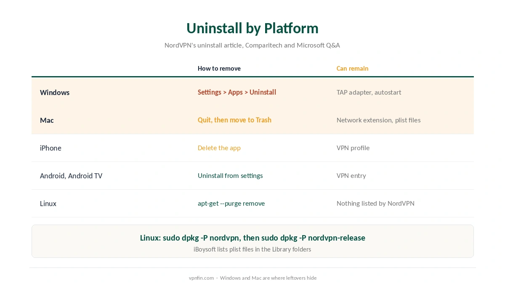Click 'Quit, then move to Trash'
Viewport: 505px width, 286px height.
pos(234,120)
